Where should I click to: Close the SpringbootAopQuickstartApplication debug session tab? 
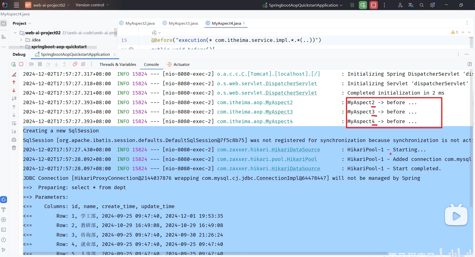pos(115,54)
